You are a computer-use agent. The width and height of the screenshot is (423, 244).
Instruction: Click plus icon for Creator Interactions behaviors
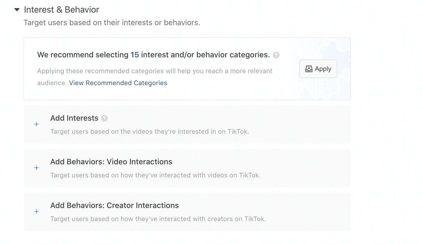pos(37,212)
